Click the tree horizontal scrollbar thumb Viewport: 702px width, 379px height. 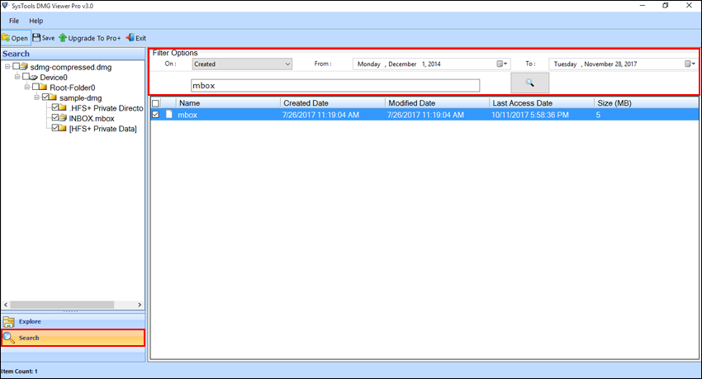click(x=62, y=305)
